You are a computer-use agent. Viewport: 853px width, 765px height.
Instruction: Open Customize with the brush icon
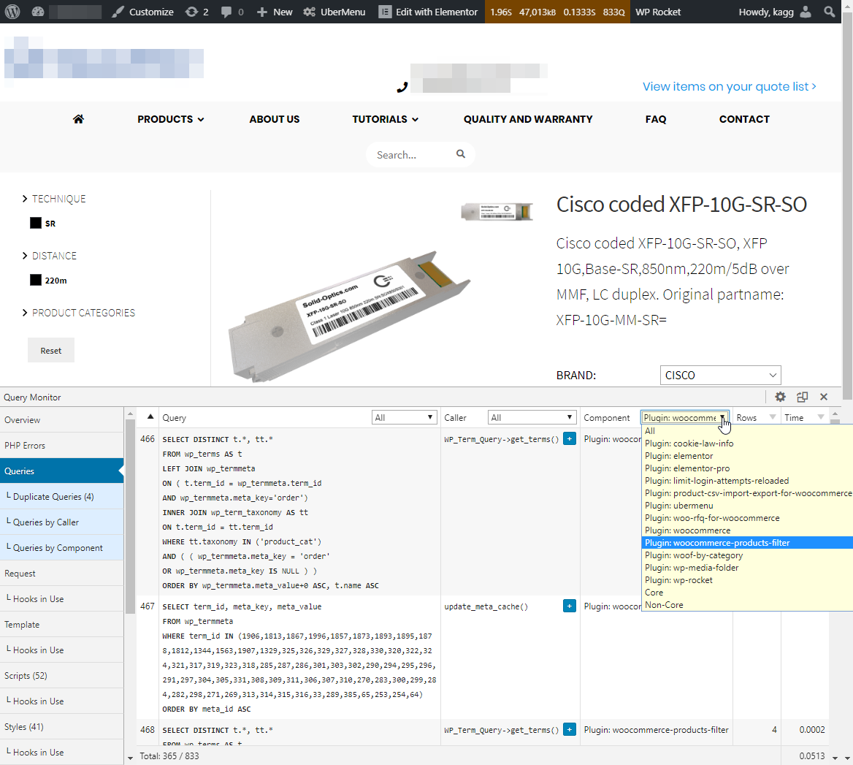142,12
